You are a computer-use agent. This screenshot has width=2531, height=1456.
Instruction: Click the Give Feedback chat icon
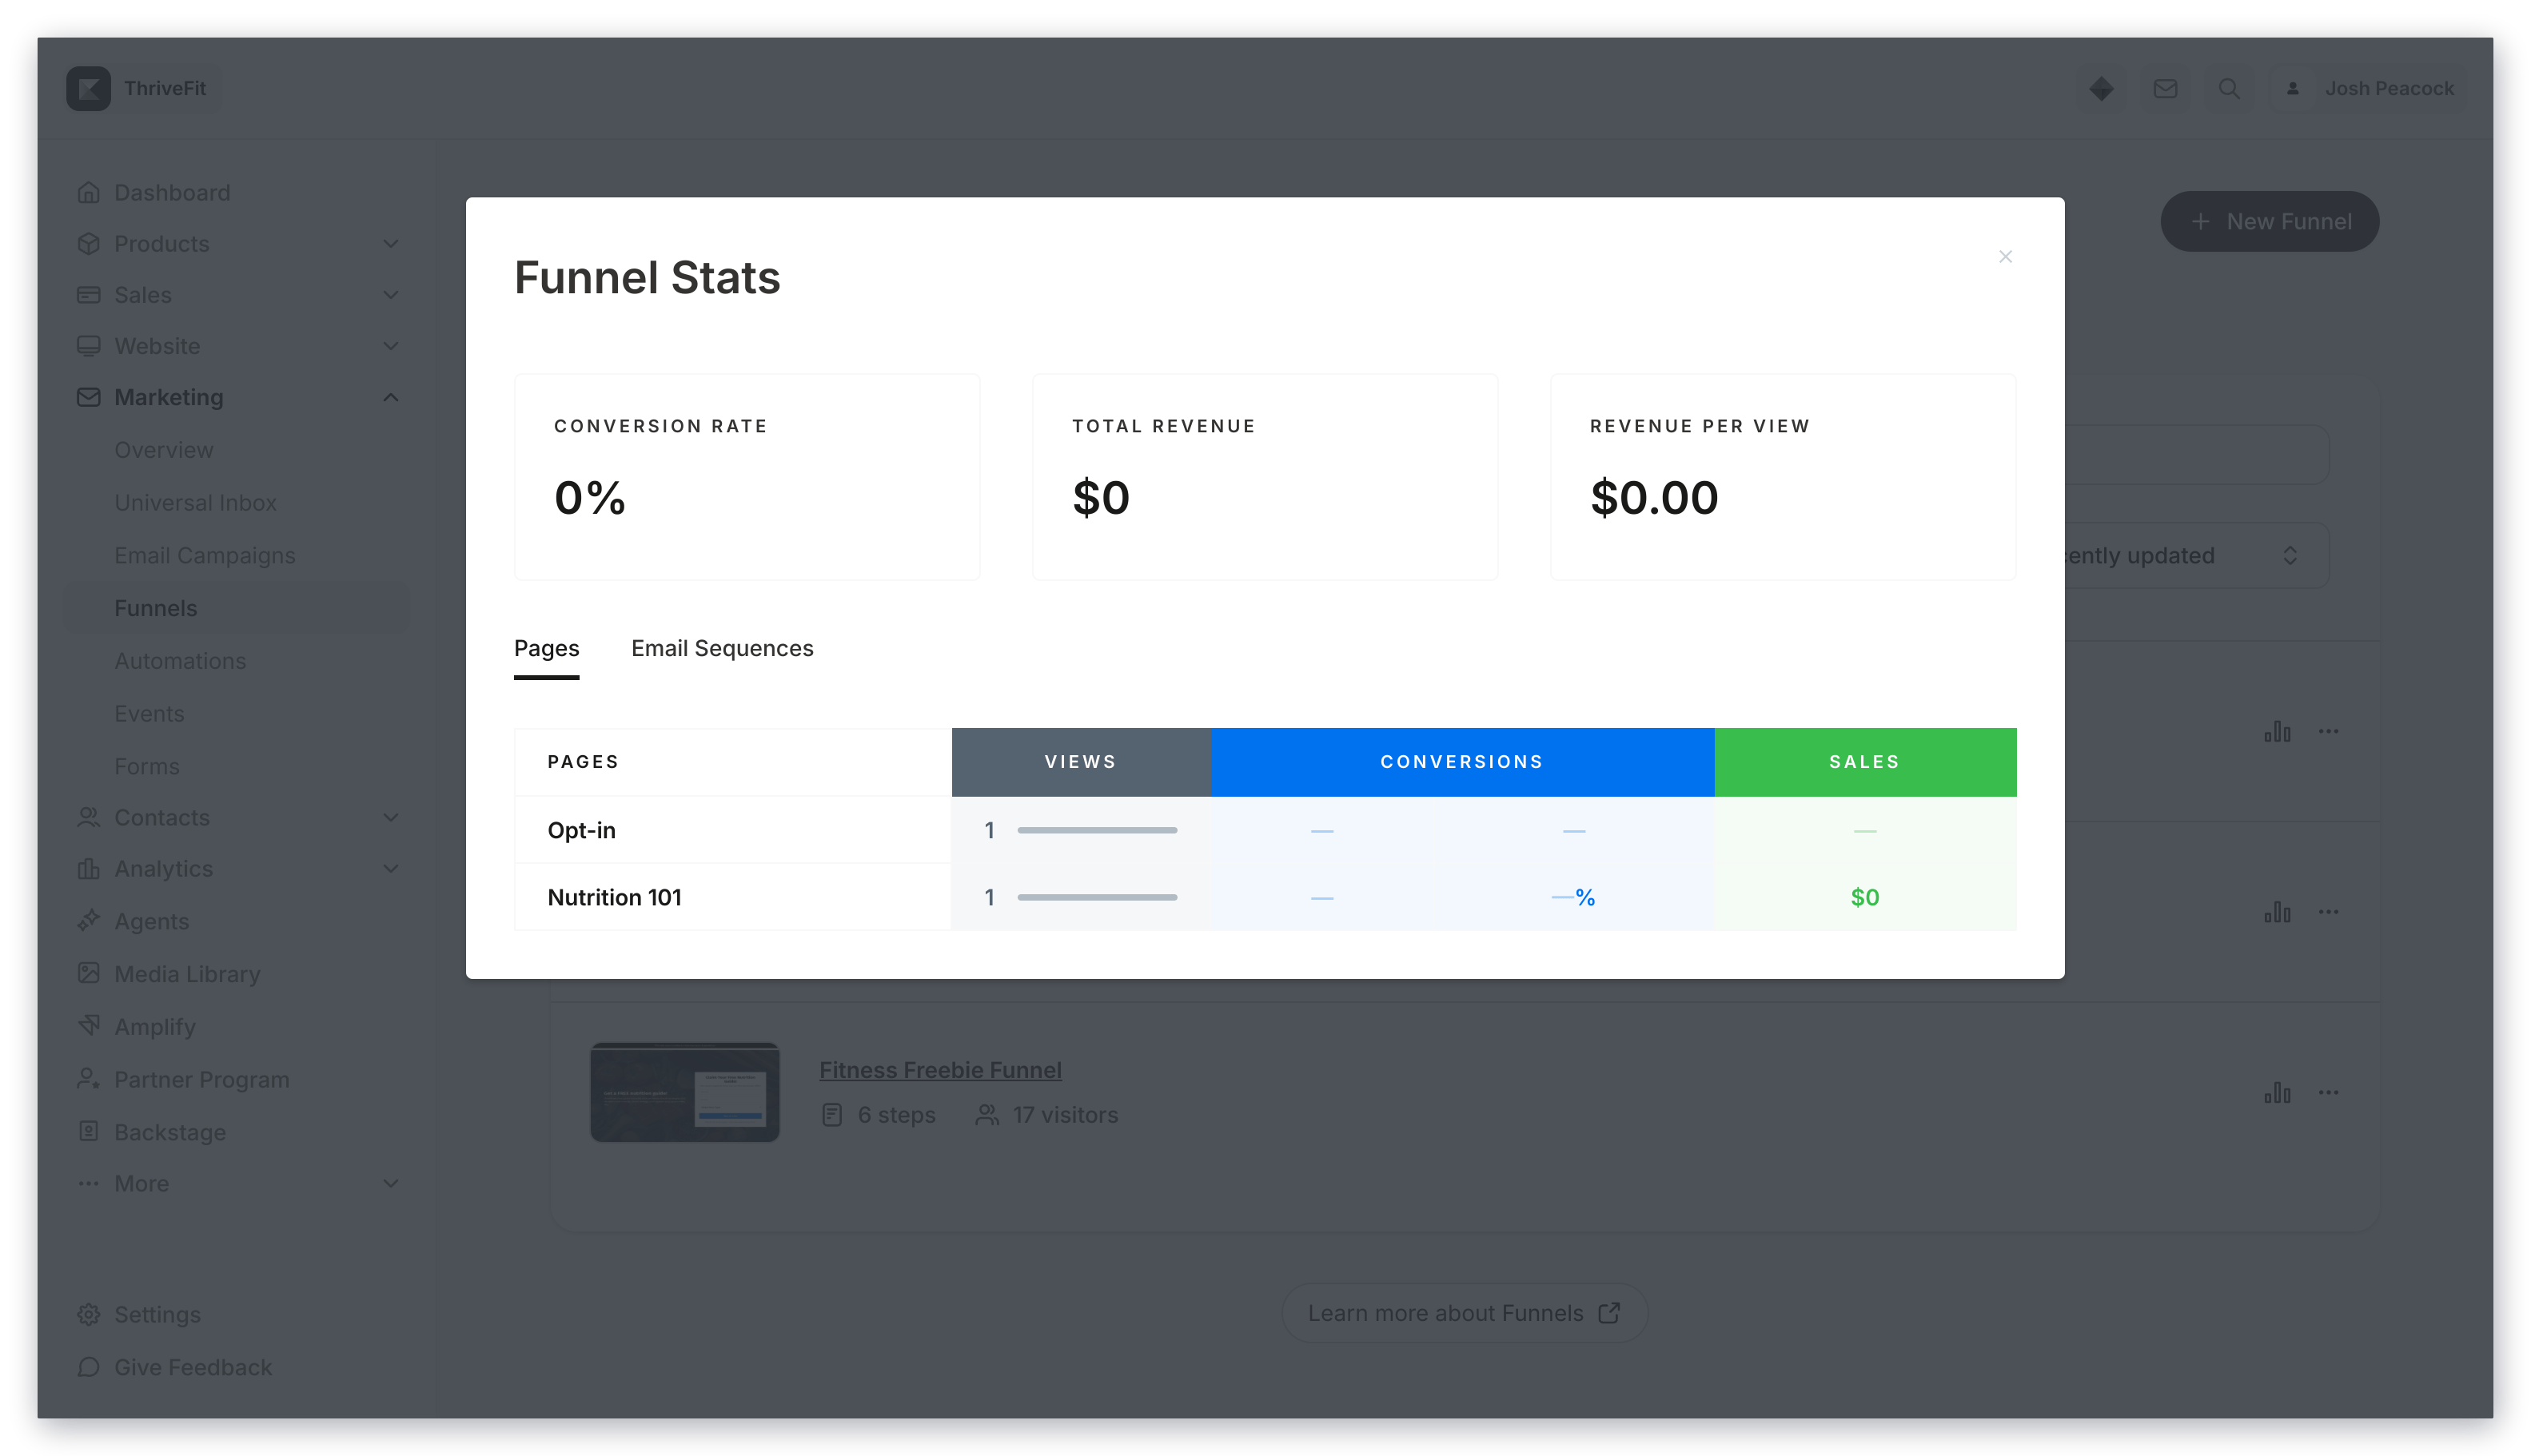click(x=88, y=1367)
